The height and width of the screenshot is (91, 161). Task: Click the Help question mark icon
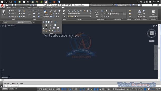click(139, 5)
